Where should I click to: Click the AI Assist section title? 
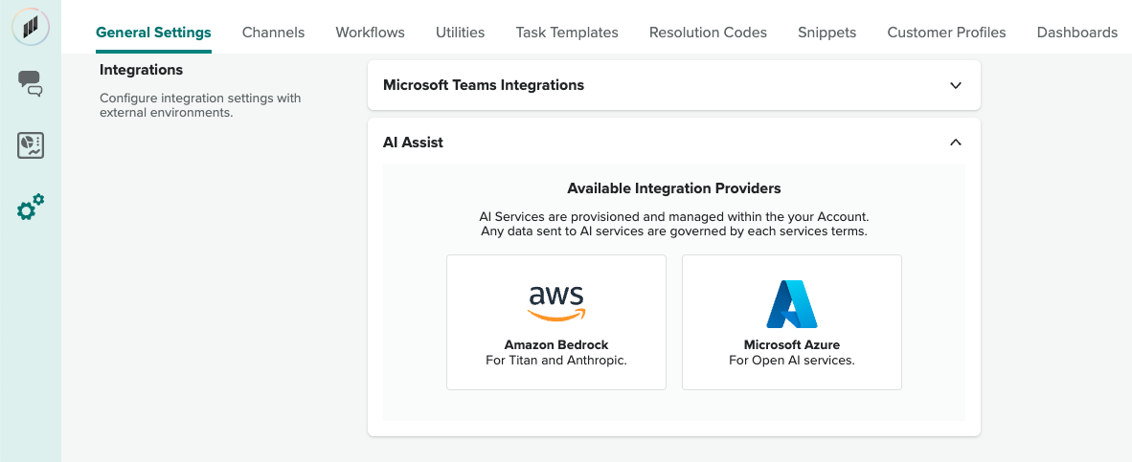click(413, 143)
